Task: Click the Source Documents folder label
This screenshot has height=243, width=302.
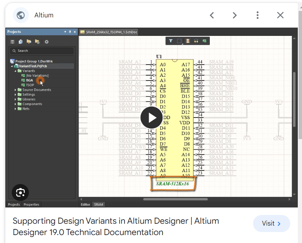Action: [36, 90]
